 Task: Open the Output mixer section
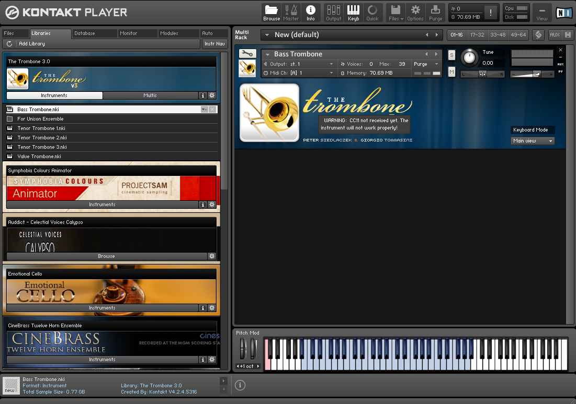coord(334,13)
